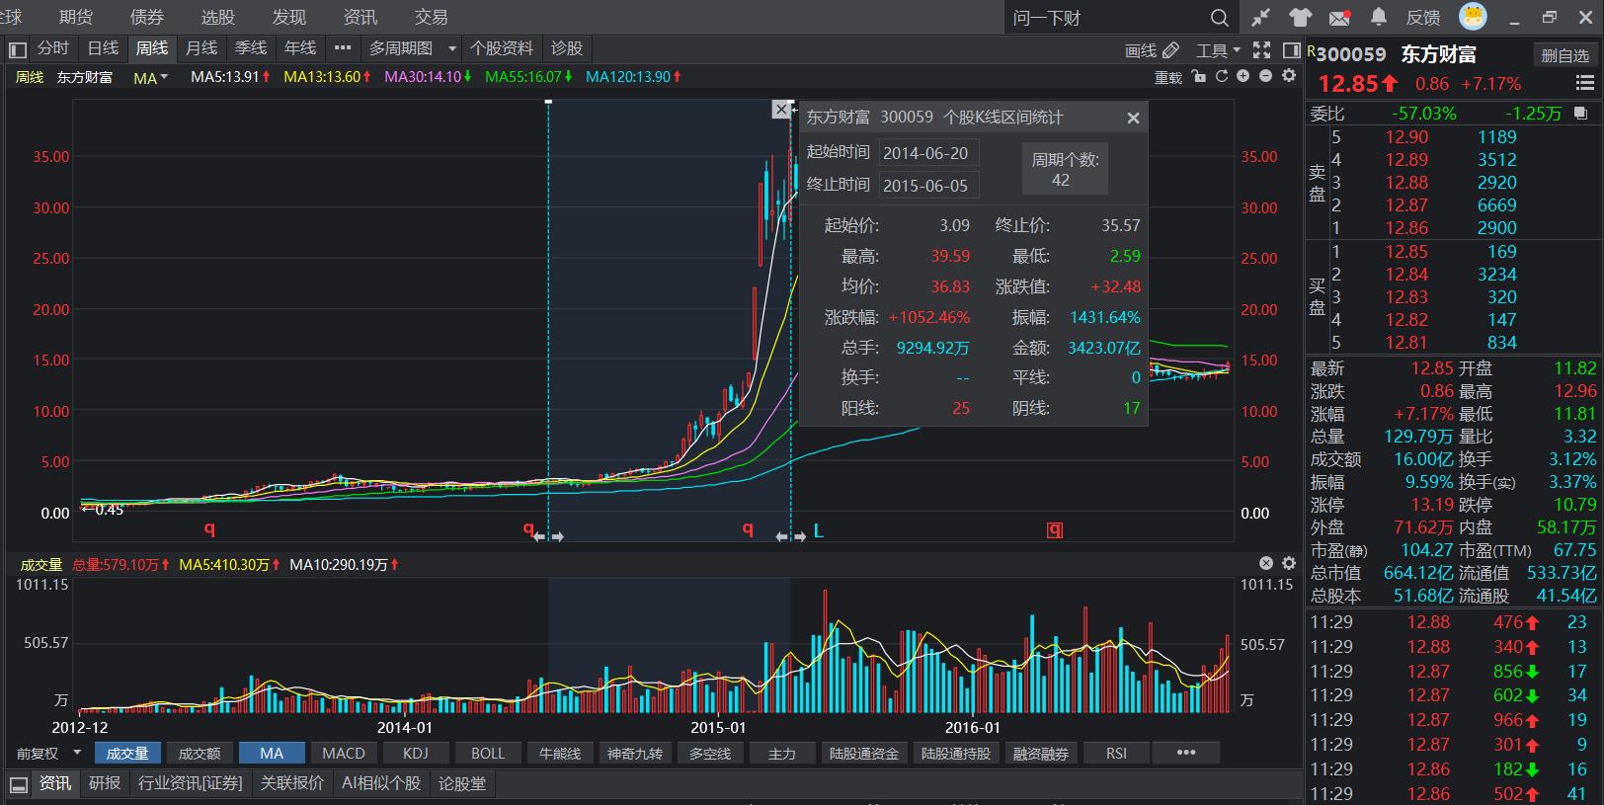Image resolution: width=1604 pixels, height=805 pixels.
Task: Open chart settings gear icon
Action: (x=1288, y=76)
